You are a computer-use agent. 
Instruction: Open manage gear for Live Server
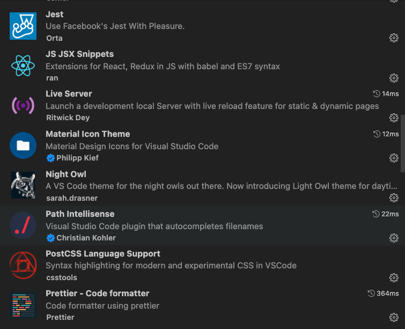pyautogui.click(x=394, y=118)
